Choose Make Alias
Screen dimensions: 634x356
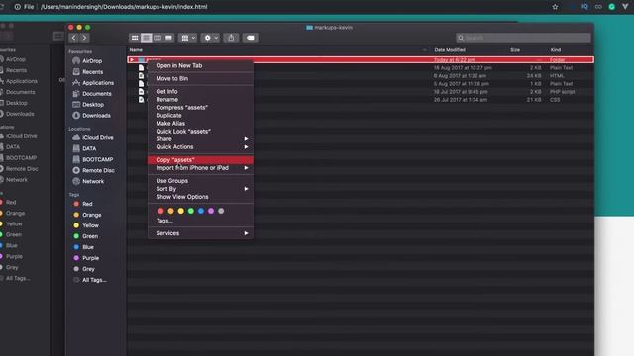tap(200, 123)
